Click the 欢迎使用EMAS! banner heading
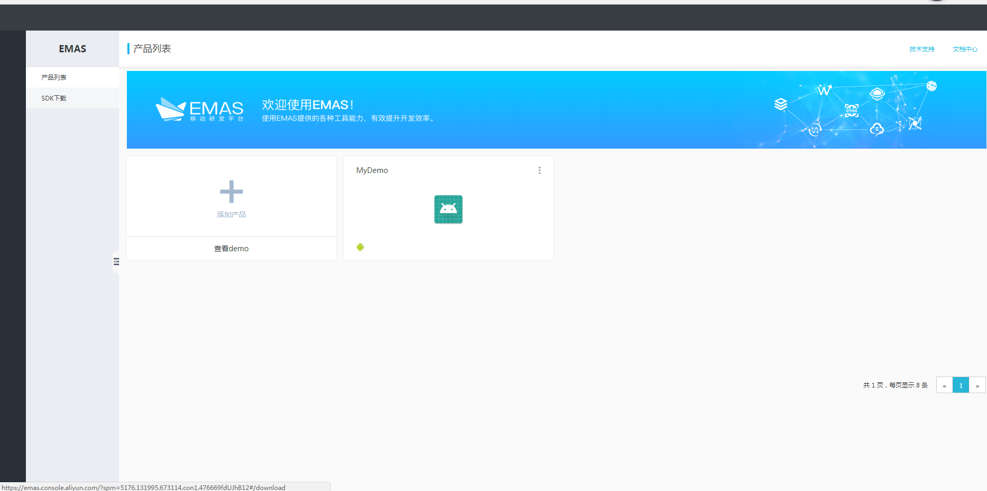This screenshot has height=491, width=987. pos(308,105)
